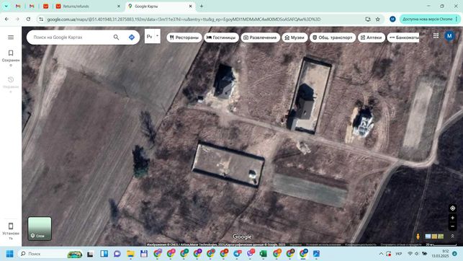Image resolution: width=463 pixels, height=261 pixels.
Task: Zoom out with the minus button
Action: 452,226
